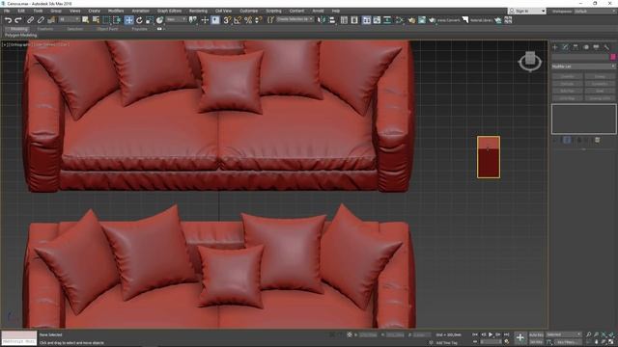
Task: Toggle Keyboard Shortcut Override
Action: 215,19
